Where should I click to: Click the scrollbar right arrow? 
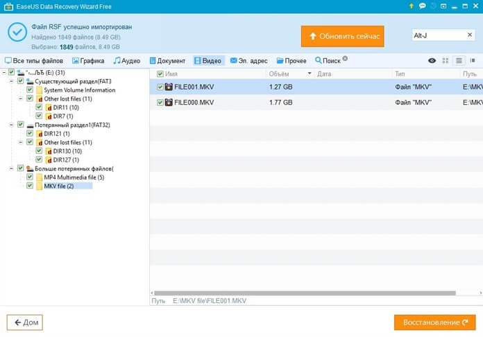(480, 293)
